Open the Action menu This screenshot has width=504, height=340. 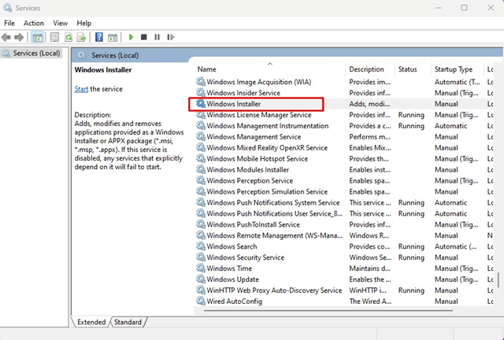click(34, 23)
